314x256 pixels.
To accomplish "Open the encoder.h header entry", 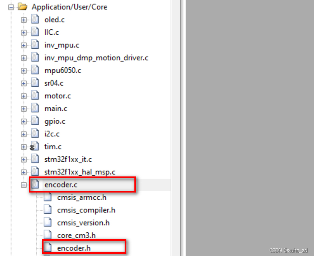I will coord(74,248).
